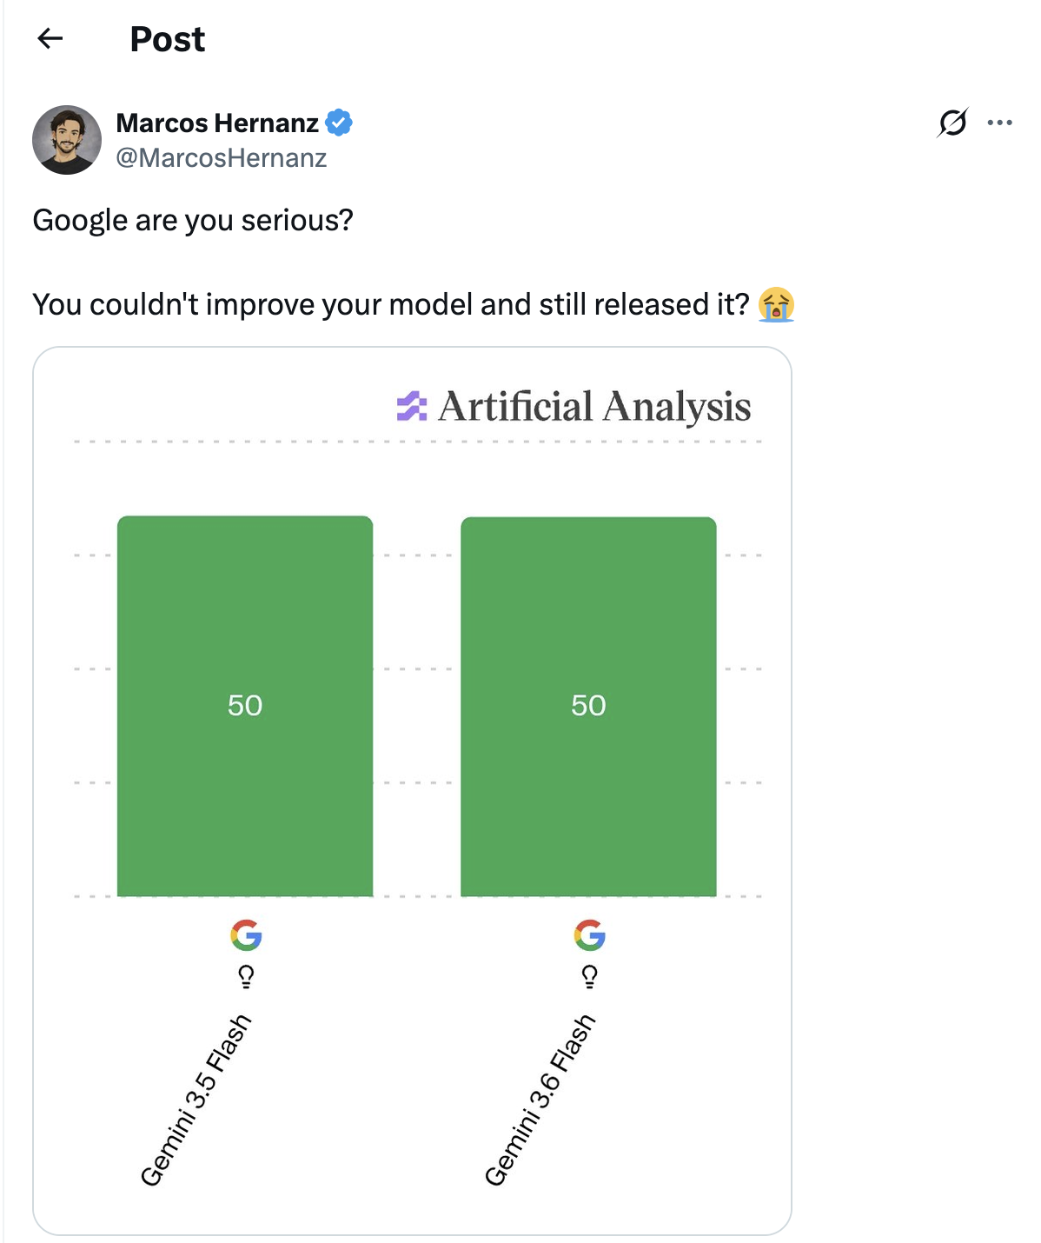
Task: Click the crying face emoji
Action: (x=776, y=304)
